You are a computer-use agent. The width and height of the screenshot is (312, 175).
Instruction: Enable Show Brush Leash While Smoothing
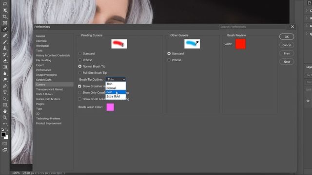79,99
